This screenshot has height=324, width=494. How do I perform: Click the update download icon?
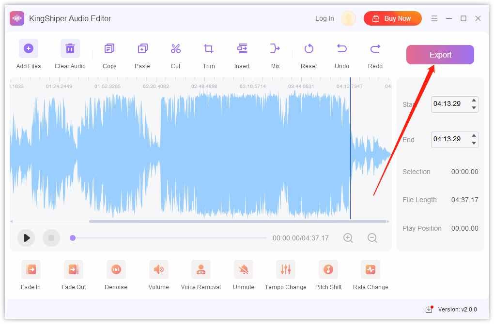pyautogui.click(x=429, y=309)
